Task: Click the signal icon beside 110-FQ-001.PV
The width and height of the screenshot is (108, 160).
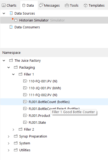Action: pyautogui.click(x=25, y=81)
